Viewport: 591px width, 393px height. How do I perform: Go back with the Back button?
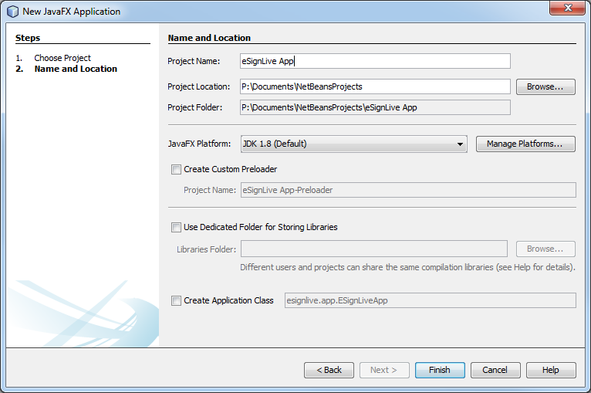pyautogui.click(x=329, y=370)
